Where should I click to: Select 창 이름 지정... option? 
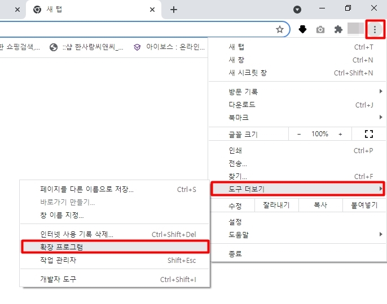[115, 215]
